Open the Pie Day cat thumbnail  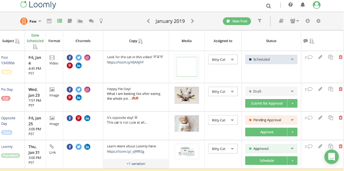186,95
